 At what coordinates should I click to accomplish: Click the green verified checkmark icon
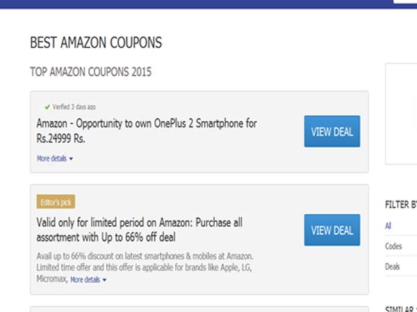pos(47,107)
